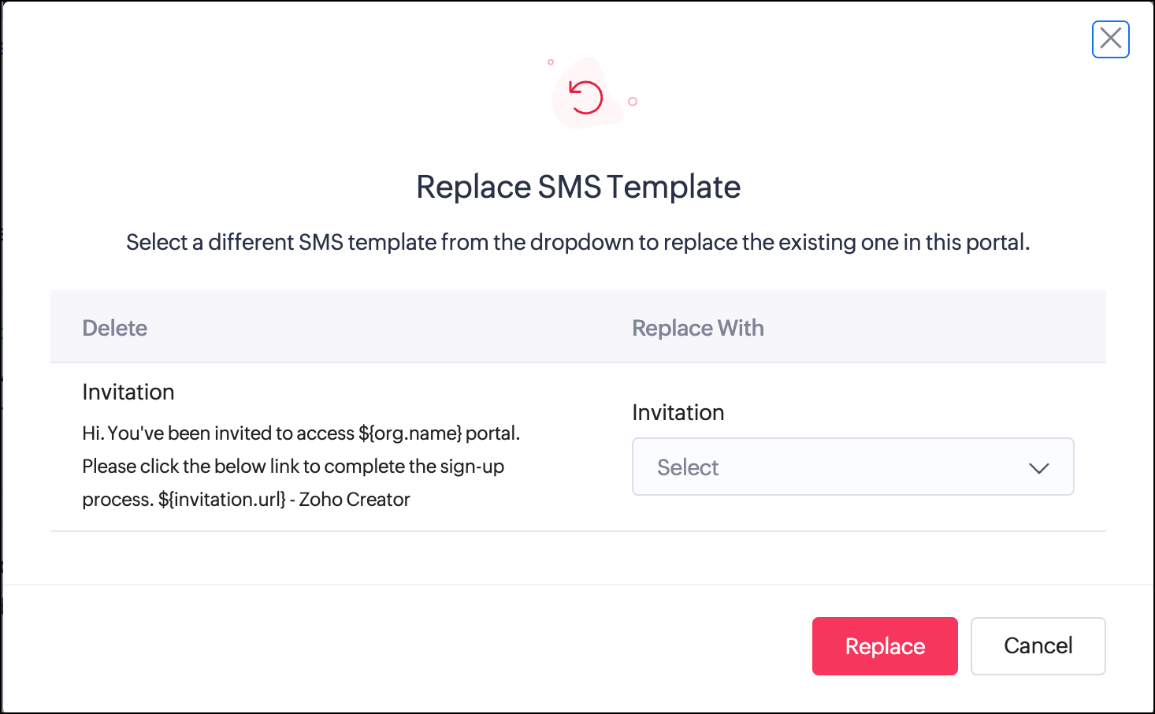The image size is (1155, 714).
Task: Click the Replace SMS Template heading
Action: tap(578, 188)
